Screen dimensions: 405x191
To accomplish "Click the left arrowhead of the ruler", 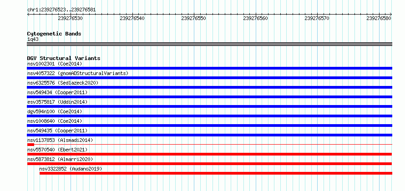I will [28, 15].
